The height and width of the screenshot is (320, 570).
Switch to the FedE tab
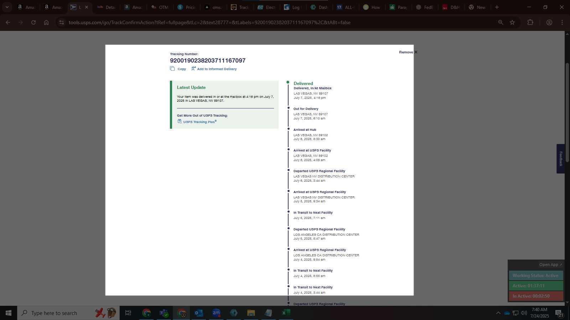pos(425,7)
